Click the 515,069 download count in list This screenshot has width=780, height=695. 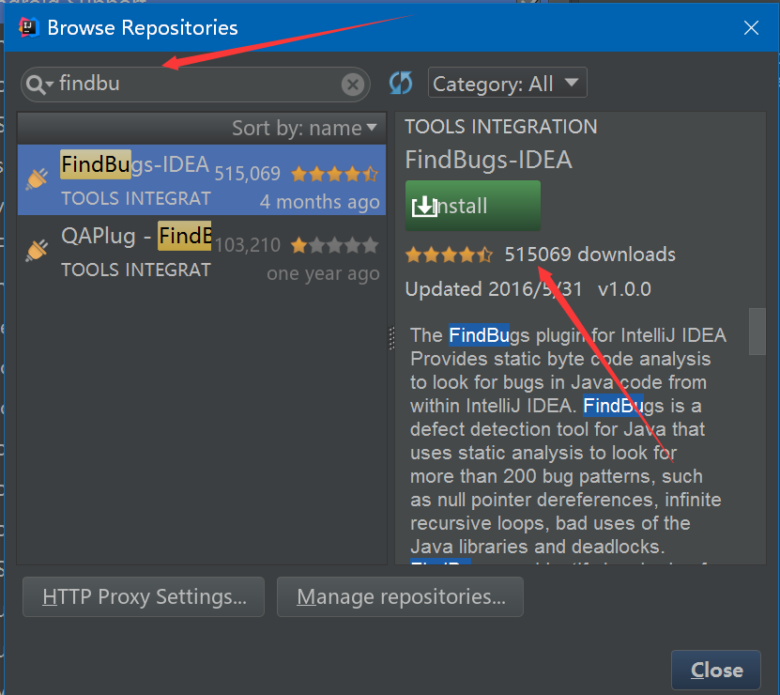tap(248, 174)
